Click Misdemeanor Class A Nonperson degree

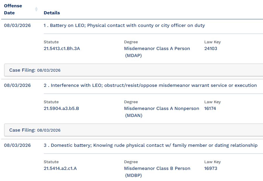[x=162, y=112]
